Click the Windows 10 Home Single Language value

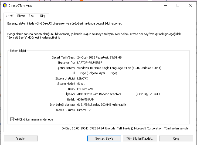tap(119, 68)
